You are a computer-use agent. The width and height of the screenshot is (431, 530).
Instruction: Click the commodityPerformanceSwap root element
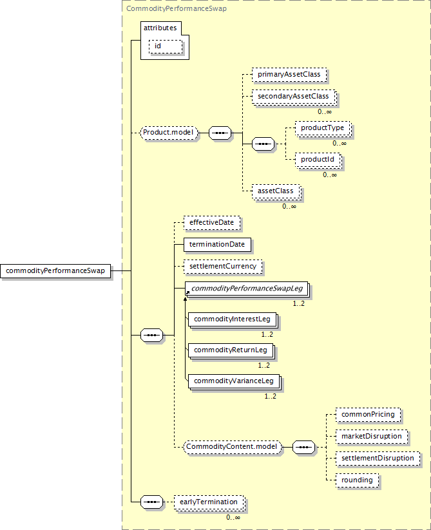coord(55,270)
